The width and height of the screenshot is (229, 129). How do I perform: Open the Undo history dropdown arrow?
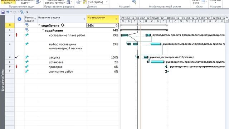pyautogui.click(x=11, y=12)
